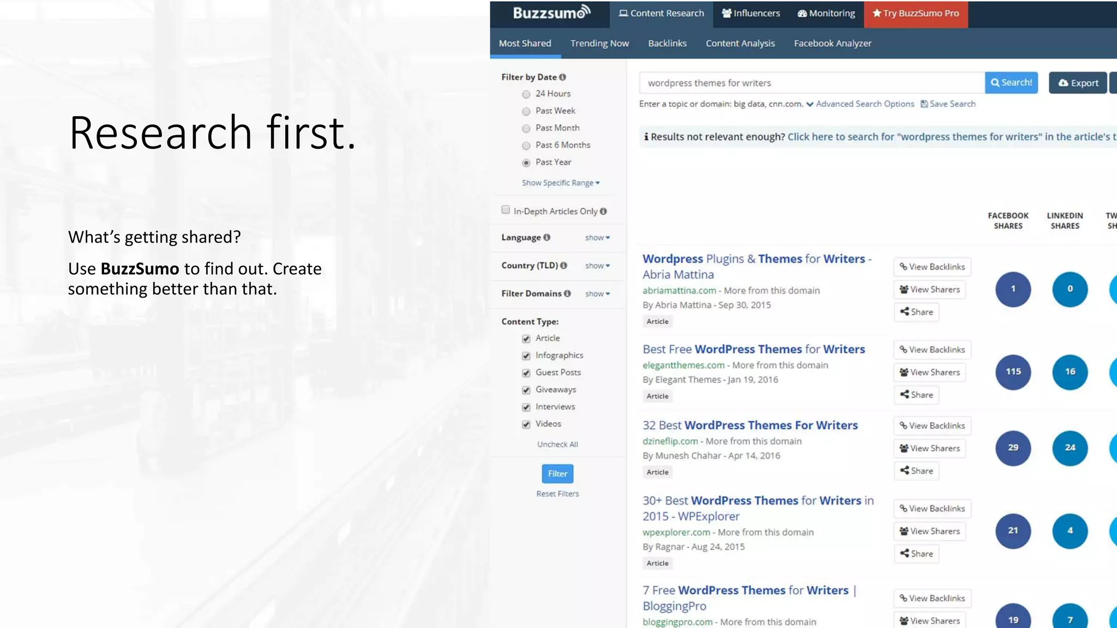Select the Past Year radio button
Viewport: 1117px width, 628px height.
pyautogui.click(x=526, y=162)
